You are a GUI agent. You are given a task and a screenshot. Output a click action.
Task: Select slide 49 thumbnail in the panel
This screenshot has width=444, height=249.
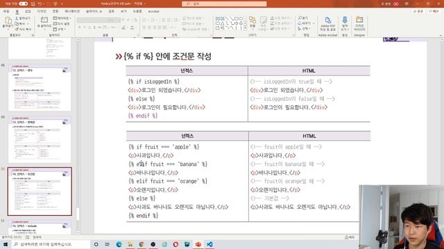40,140
